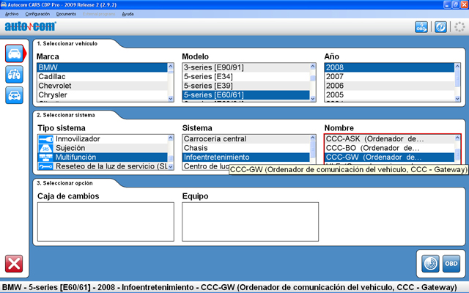Choose model 5-series [E60/61]
Viewport: 469px width, 293px height.
246,95
